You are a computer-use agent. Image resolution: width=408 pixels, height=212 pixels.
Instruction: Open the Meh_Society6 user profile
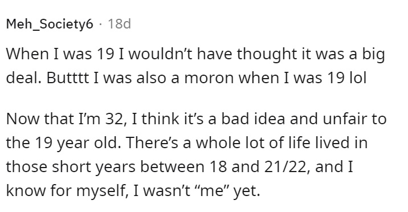(x=50, y=25)
